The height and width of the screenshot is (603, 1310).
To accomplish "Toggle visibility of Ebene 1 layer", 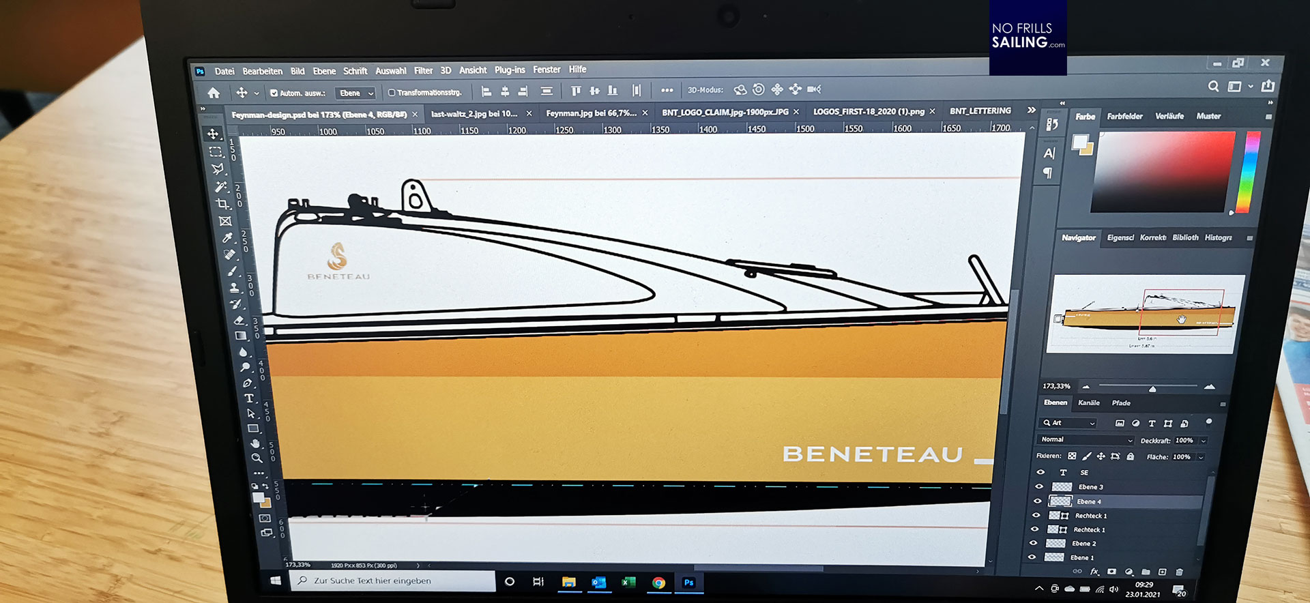I will click(1032, 557).
